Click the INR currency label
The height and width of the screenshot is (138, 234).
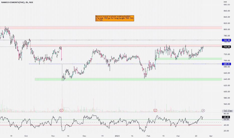225,2
